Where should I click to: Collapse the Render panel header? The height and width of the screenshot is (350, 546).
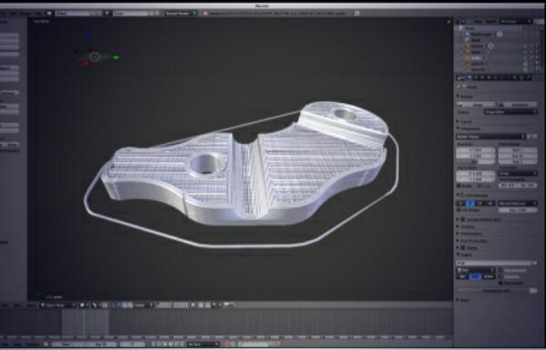(x=466, y=97)
